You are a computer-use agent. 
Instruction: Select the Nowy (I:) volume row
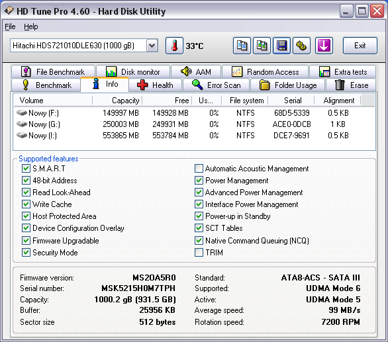point(194,136)
